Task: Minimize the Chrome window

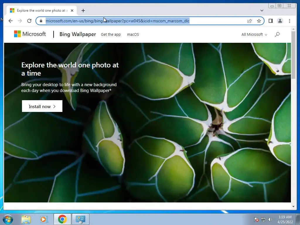Action: tap(272, 6)
